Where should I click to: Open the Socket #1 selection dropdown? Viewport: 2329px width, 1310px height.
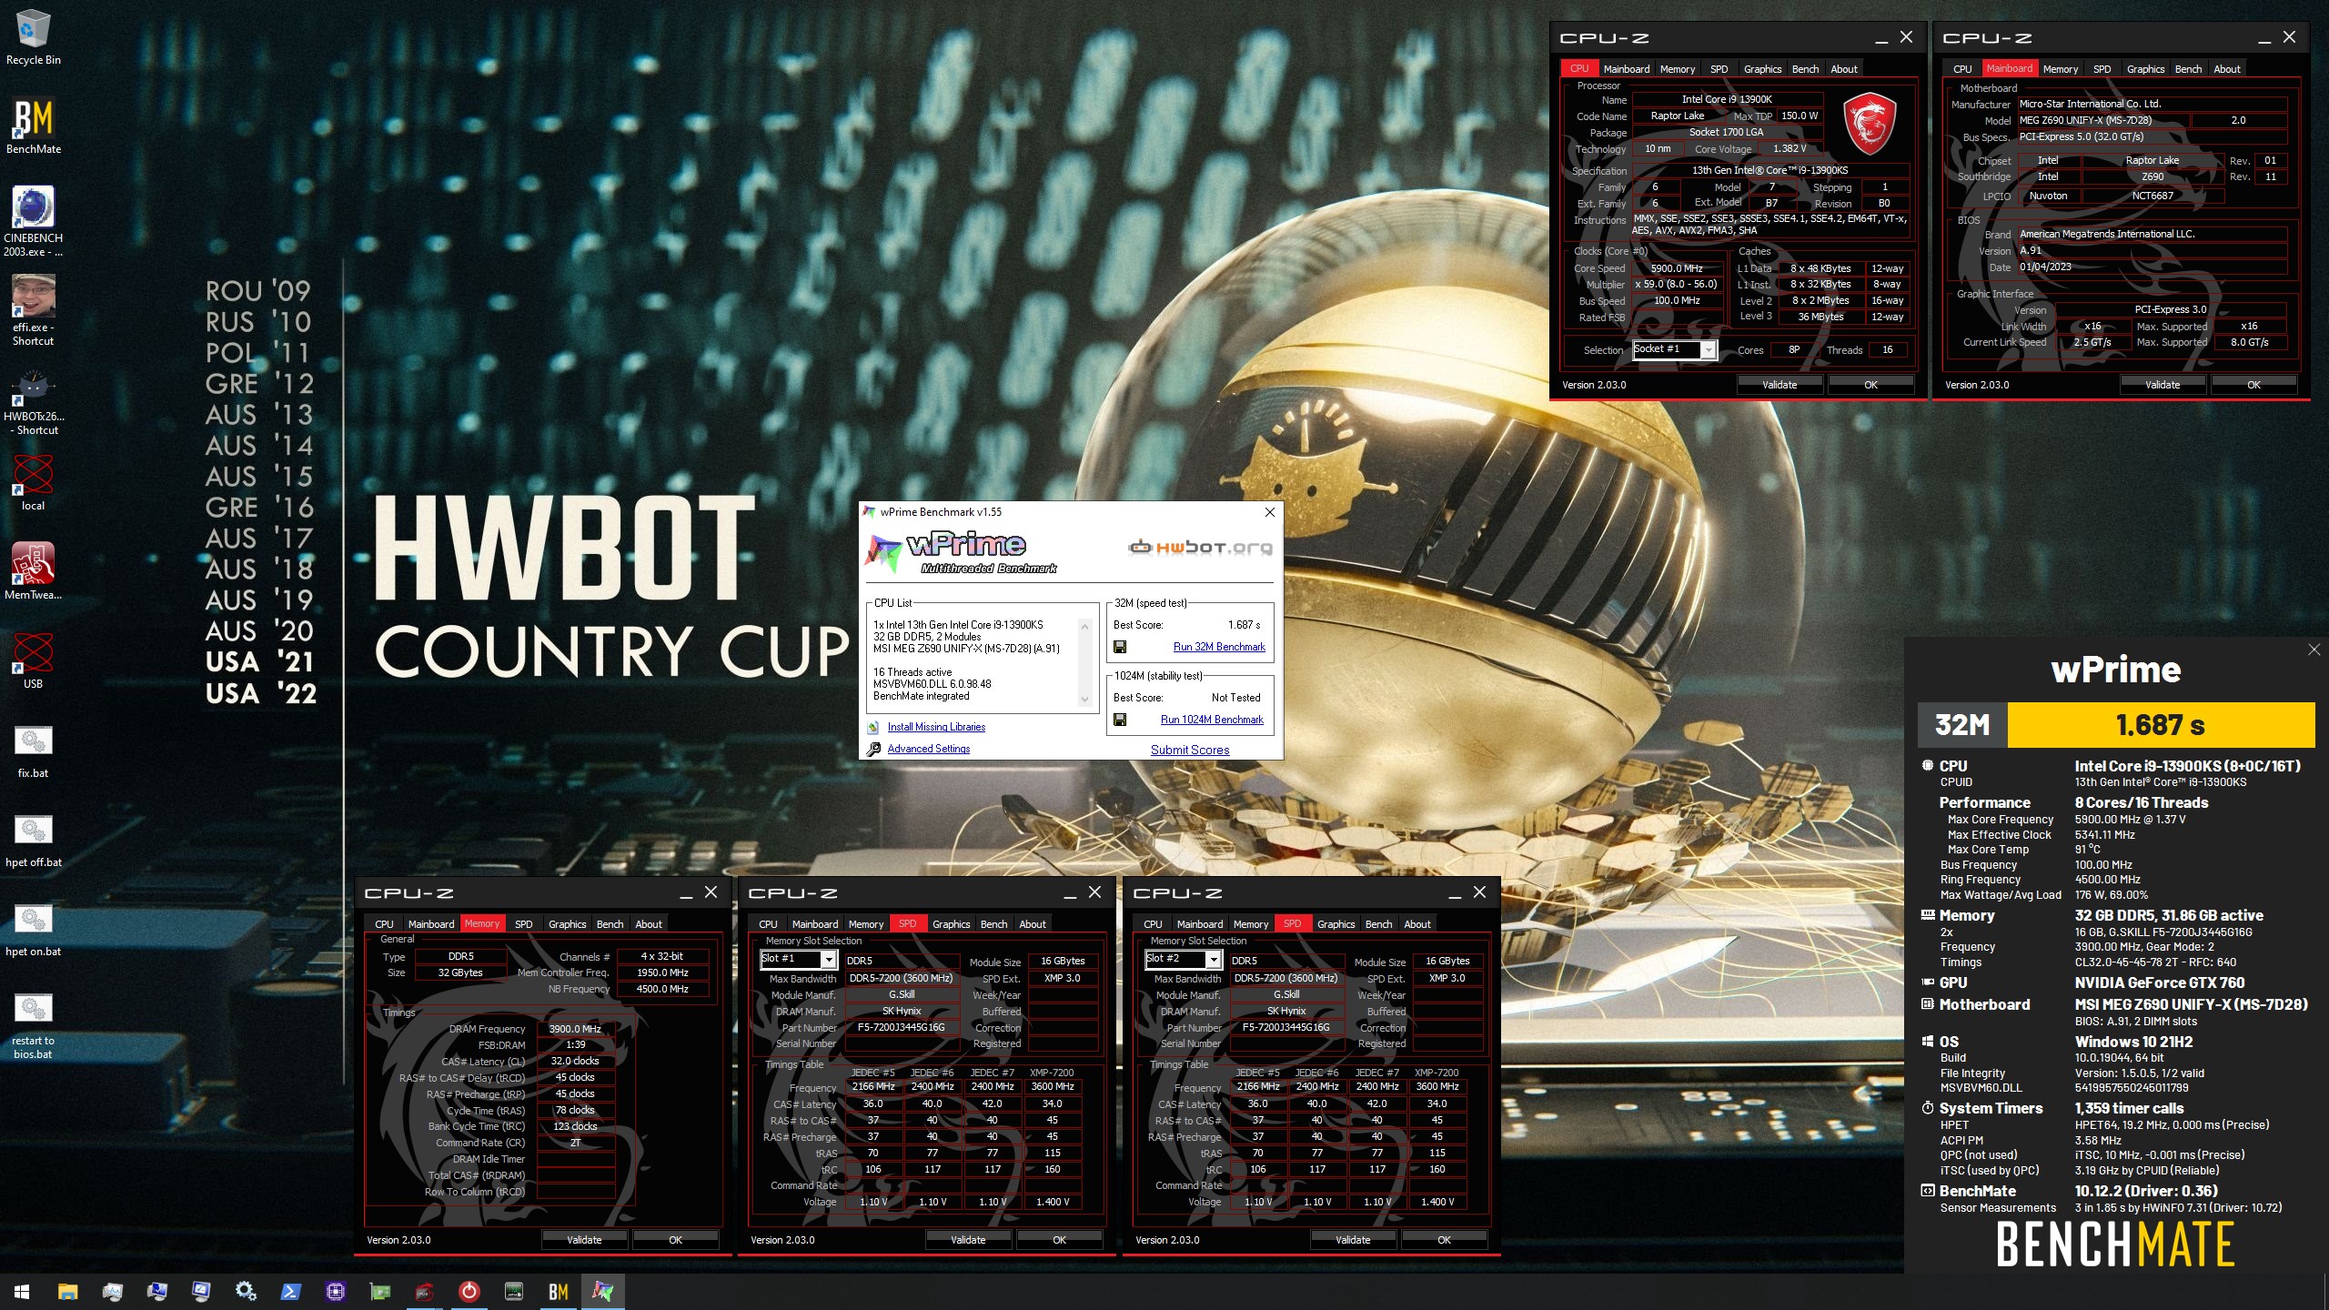(1708, 349)
